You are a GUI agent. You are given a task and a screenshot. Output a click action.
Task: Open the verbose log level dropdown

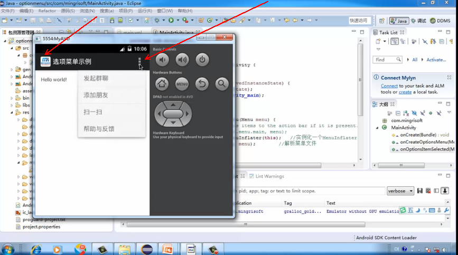tap(400, 191)
